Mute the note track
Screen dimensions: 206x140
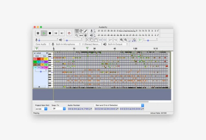click(37, 56)
